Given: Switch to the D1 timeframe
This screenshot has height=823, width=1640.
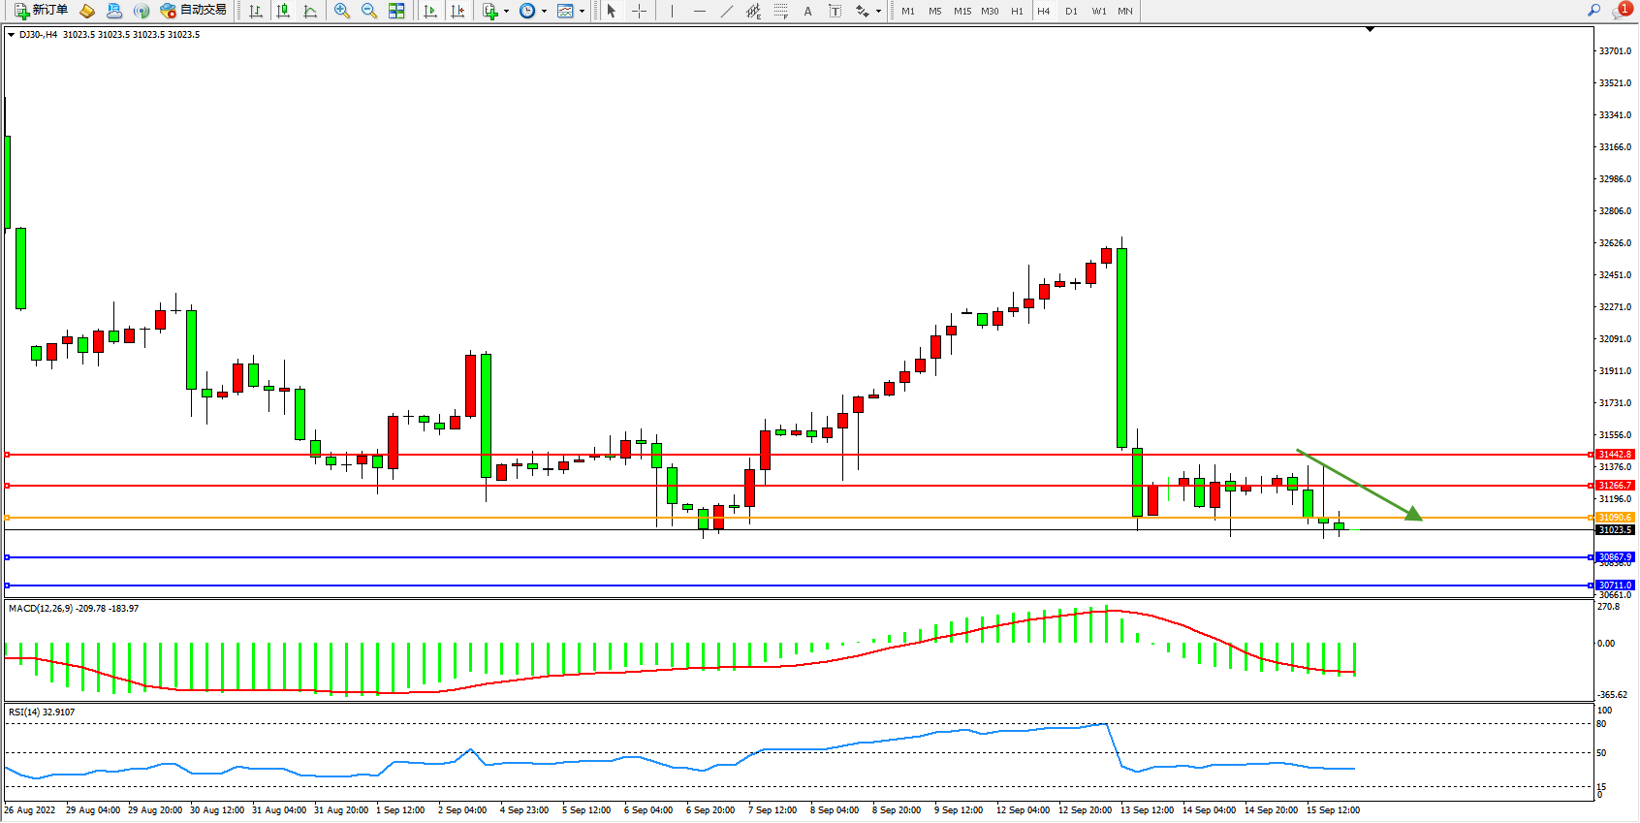Looking at the screenshot, I should pos(1071,11).
